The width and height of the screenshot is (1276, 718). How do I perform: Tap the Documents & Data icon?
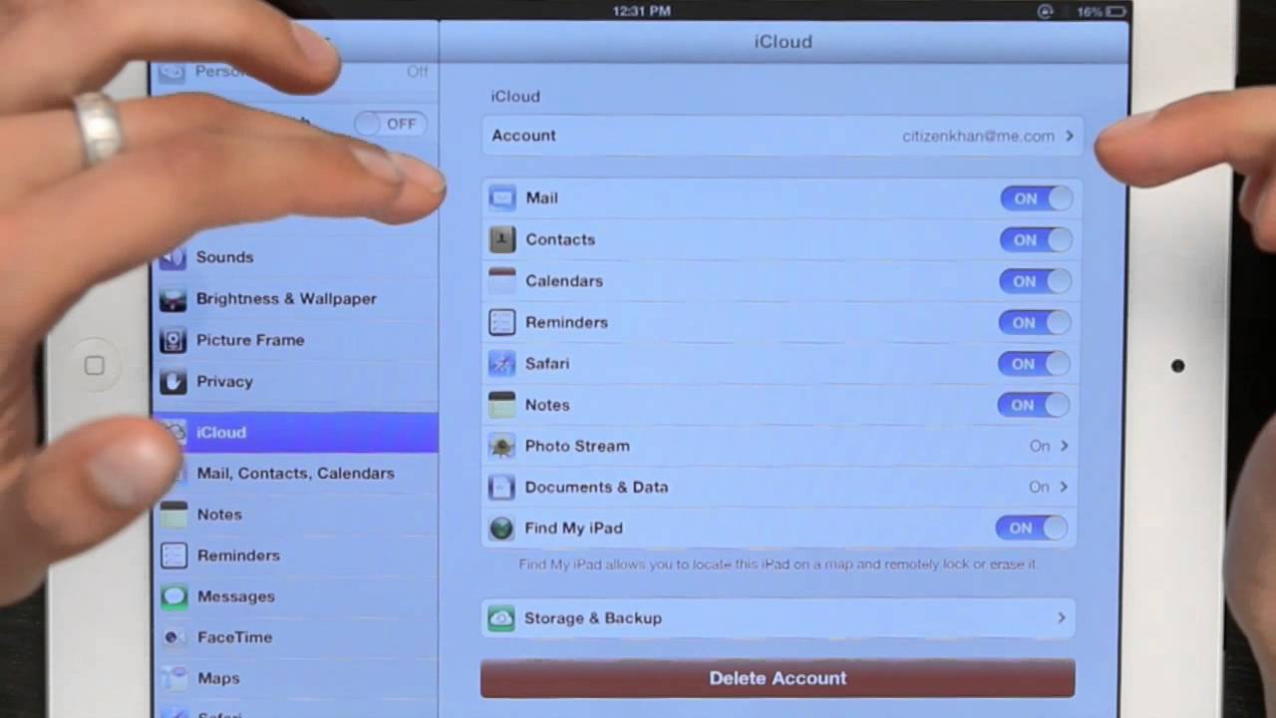coord(501,487)
